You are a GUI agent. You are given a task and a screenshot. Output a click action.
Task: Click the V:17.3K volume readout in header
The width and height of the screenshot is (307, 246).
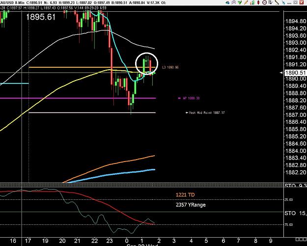point(153,3)
